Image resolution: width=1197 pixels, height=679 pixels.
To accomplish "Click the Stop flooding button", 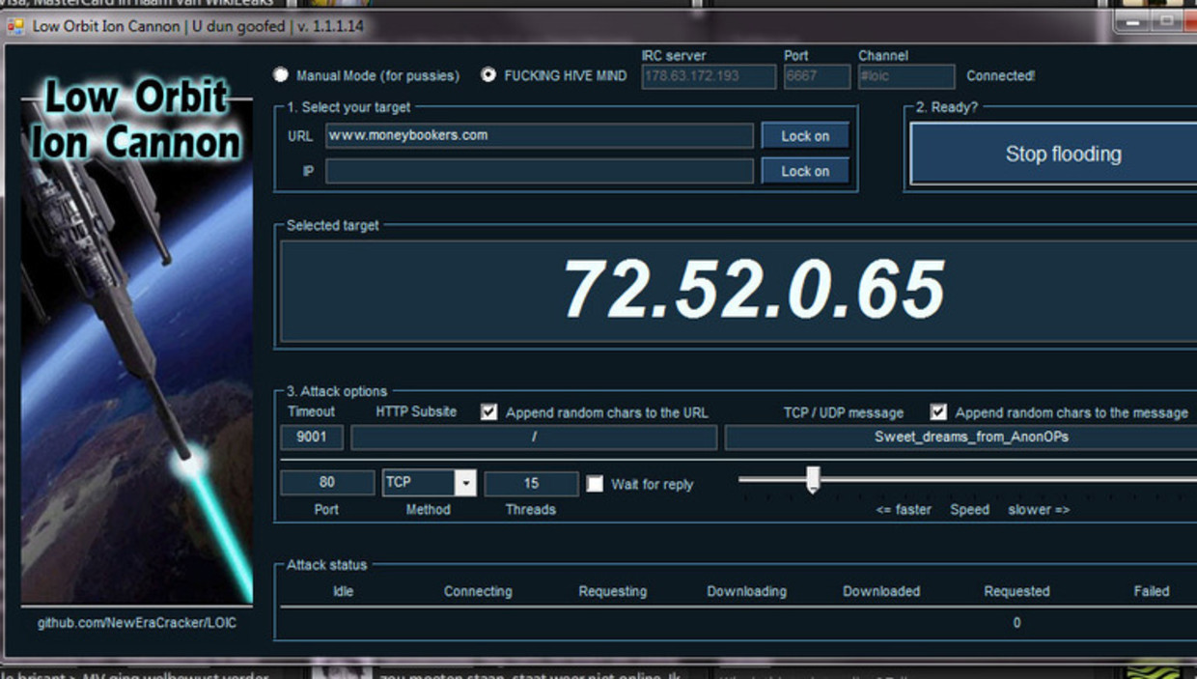I will 1063,154.
